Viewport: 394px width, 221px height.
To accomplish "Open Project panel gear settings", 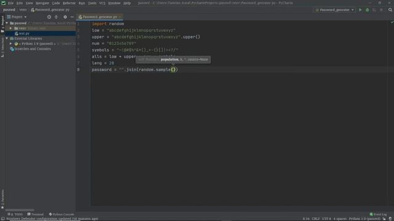I will (65, 17).
